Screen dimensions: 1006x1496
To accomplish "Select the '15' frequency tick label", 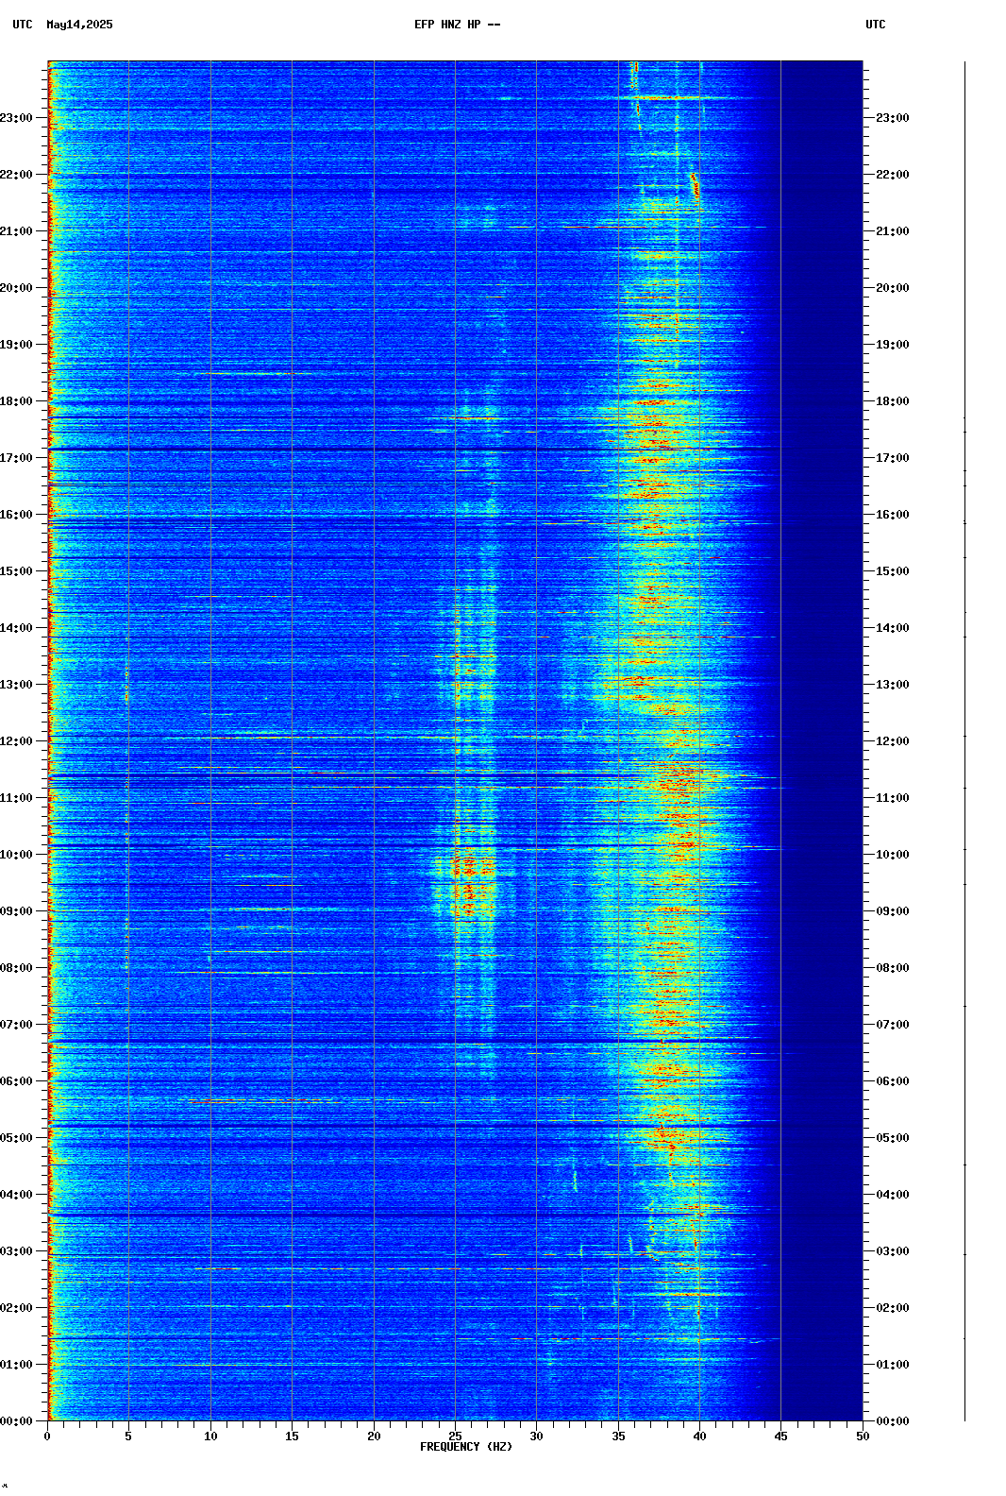I will click(292, 1436).
